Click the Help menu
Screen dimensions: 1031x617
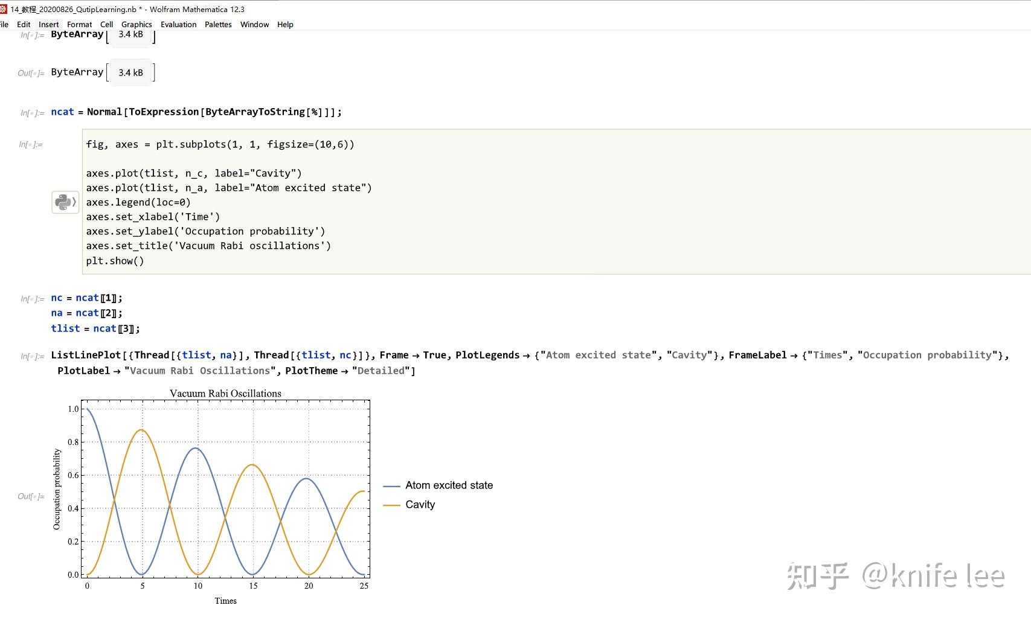pyautogui.click(x=284, y=24)
